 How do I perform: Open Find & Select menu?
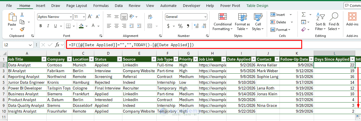334,22
